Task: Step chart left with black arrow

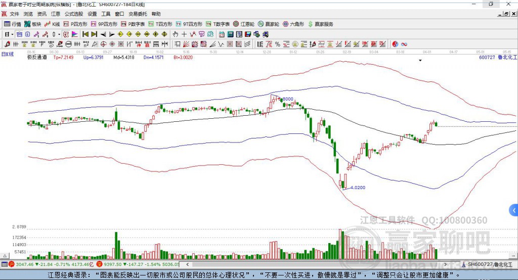Action: pos(103,34)
